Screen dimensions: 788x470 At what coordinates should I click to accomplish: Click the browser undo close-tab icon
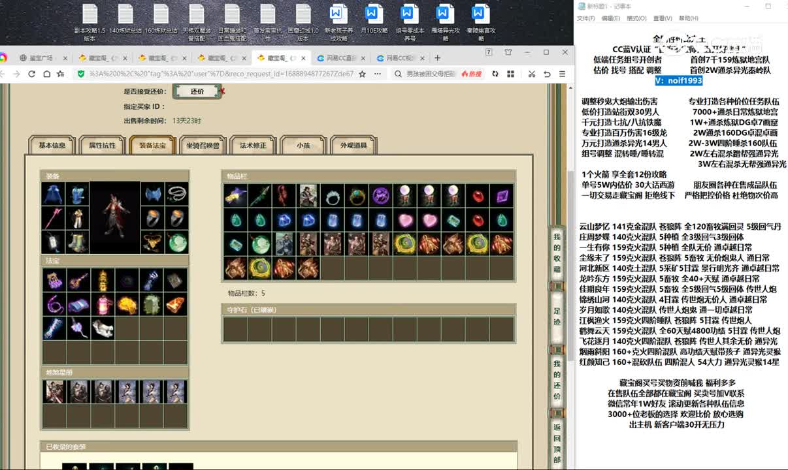point(548,74)
